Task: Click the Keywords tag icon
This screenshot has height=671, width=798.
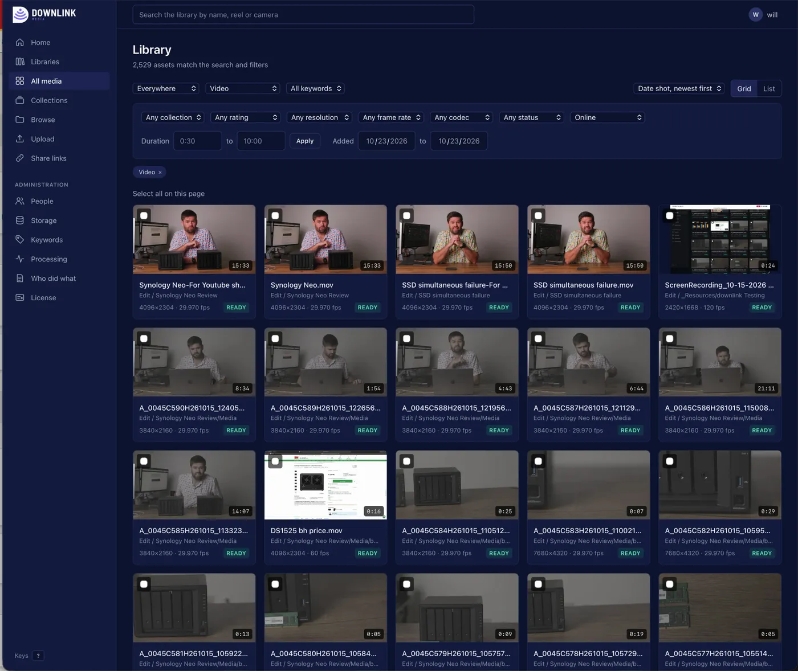Action: pos(20,240)
